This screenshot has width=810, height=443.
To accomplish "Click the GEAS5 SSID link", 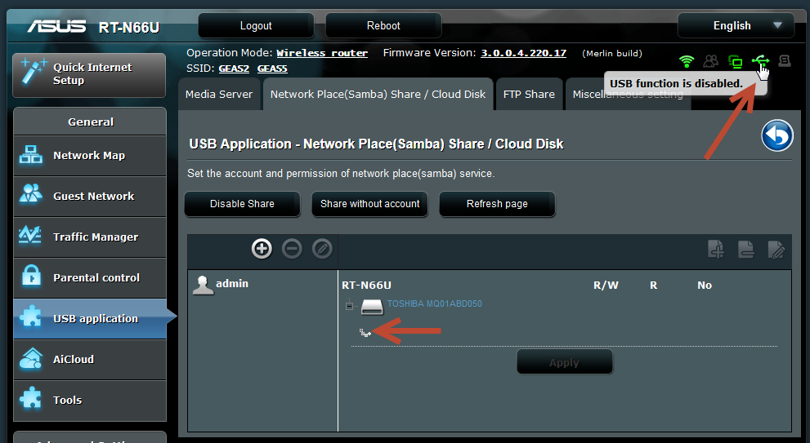I will [272, 69].
